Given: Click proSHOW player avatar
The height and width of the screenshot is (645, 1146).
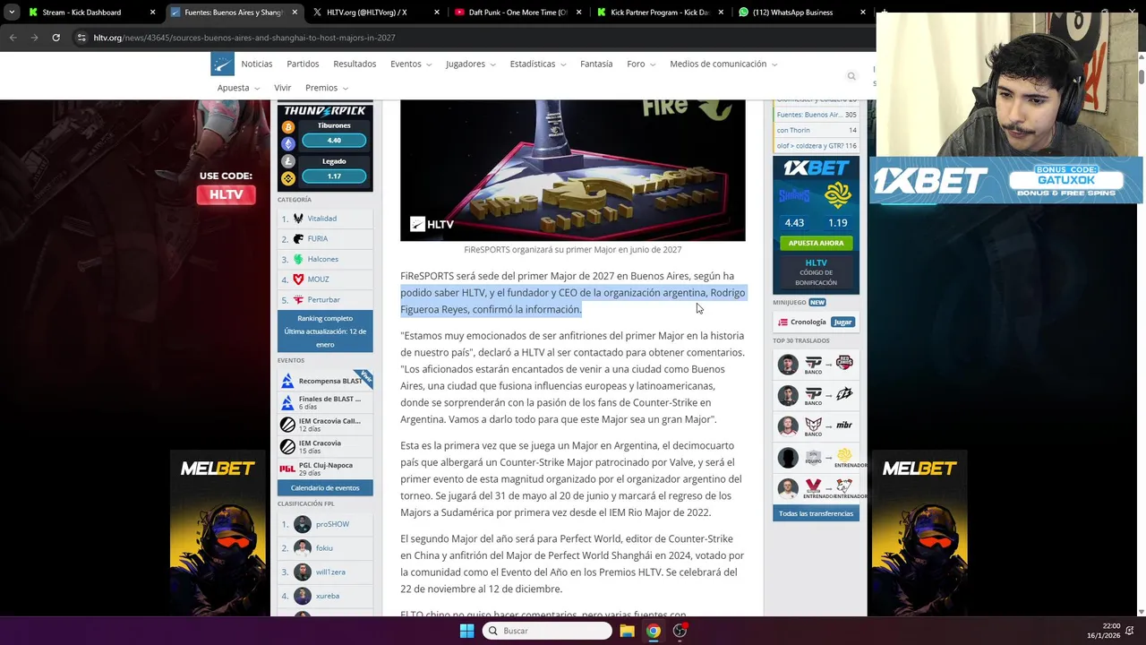Looking at the screenshot, I should pos(303,524).
